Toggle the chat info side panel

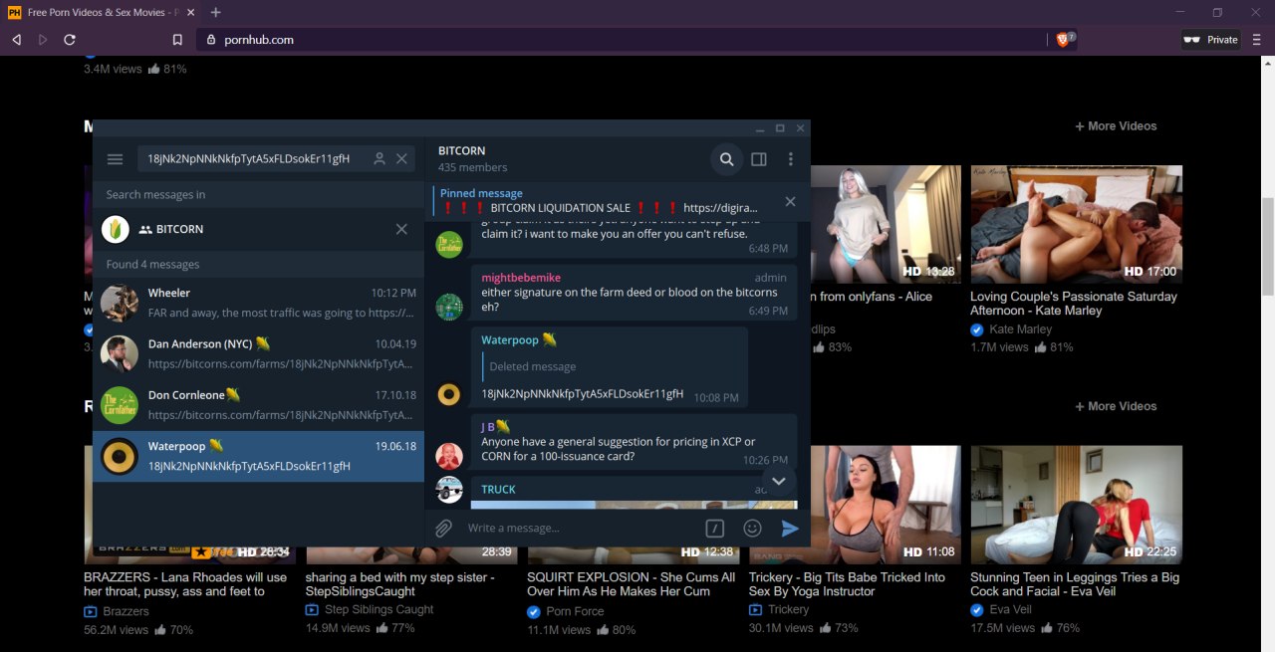point(759,159)
